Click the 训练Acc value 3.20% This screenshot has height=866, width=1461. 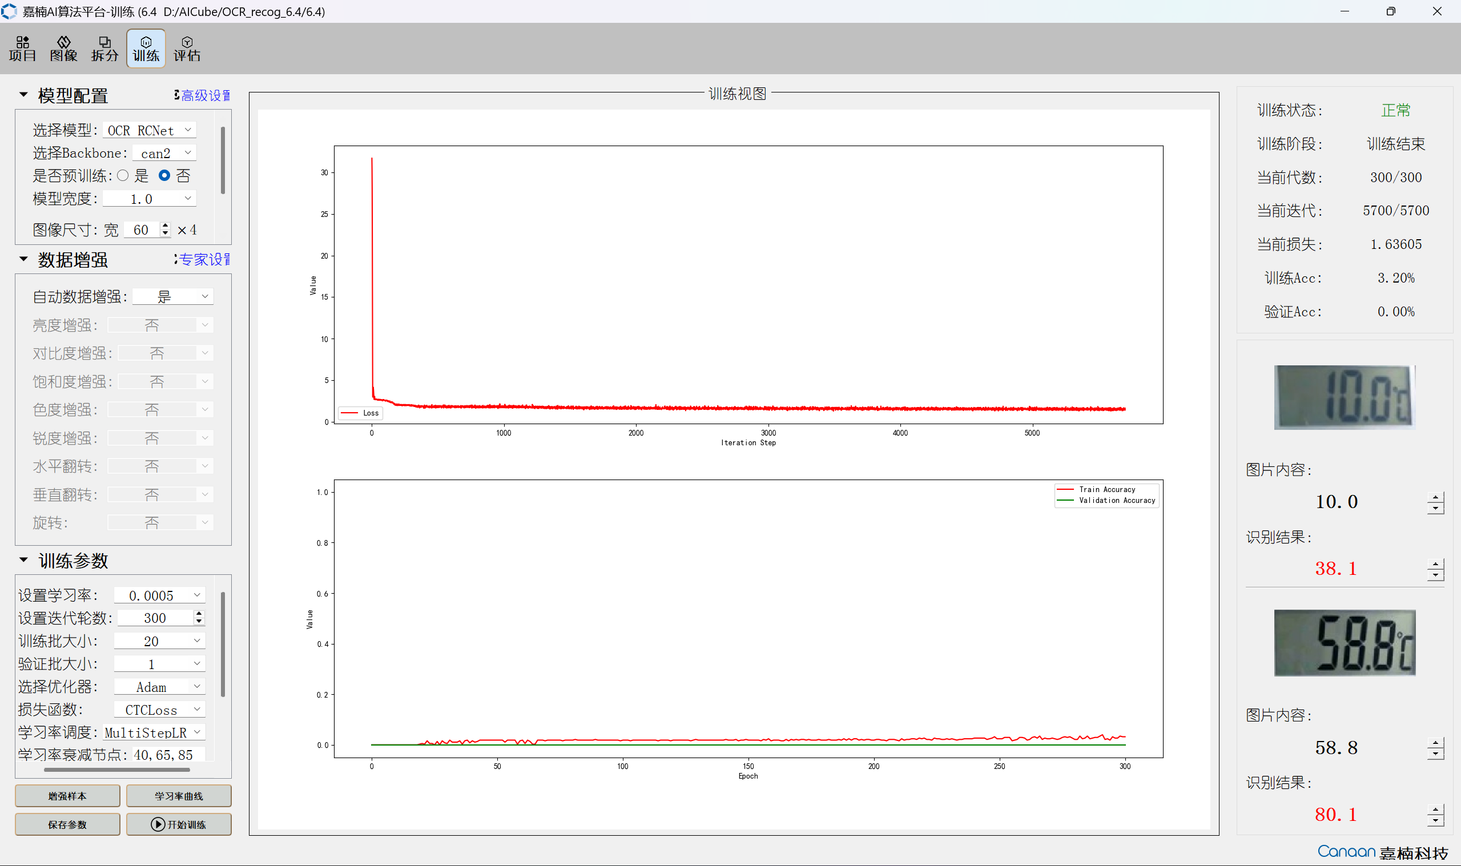click(1396, 278)
